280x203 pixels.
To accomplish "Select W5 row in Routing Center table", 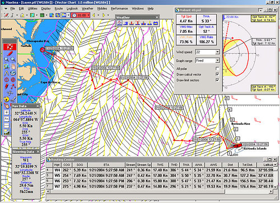I will point(160,176).
